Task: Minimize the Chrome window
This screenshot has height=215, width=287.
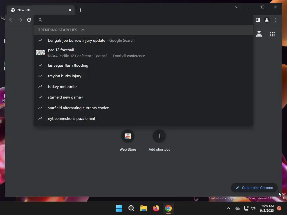Action: click(250, 7)
